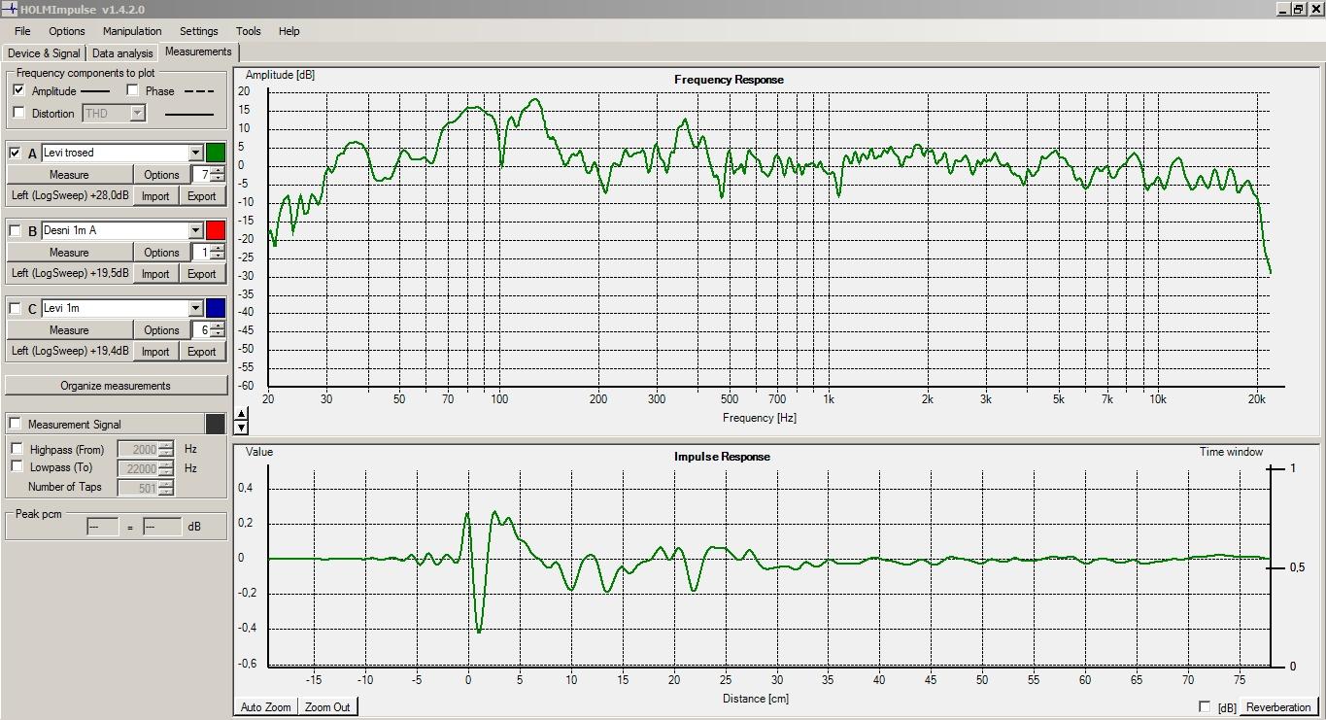Open Options for measurement B
1326x720 pixels.
(161, 253)
